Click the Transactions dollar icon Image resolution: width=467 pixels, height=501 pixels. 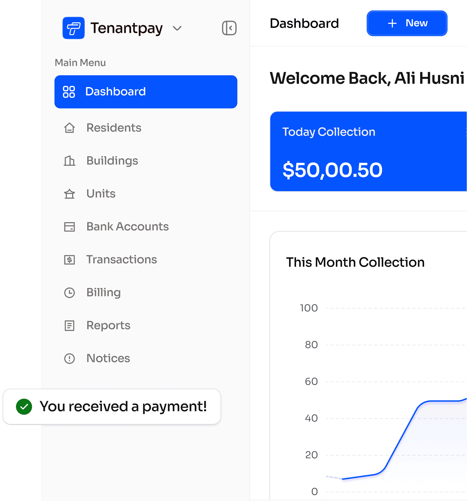tap(69, 260)
